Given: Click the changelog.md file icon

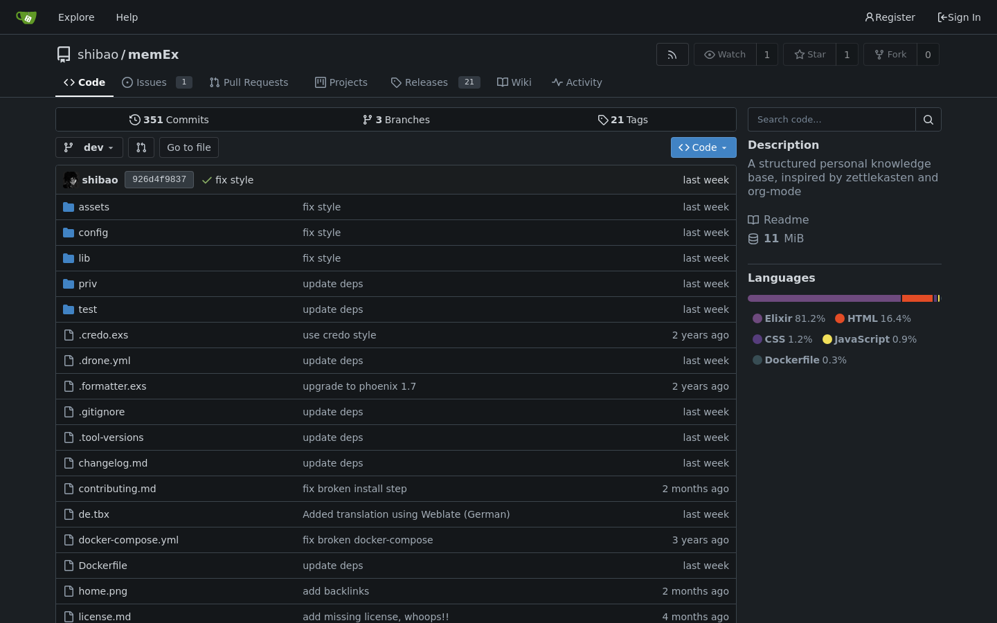Looking at the screenshot, I should click(69, 463).
